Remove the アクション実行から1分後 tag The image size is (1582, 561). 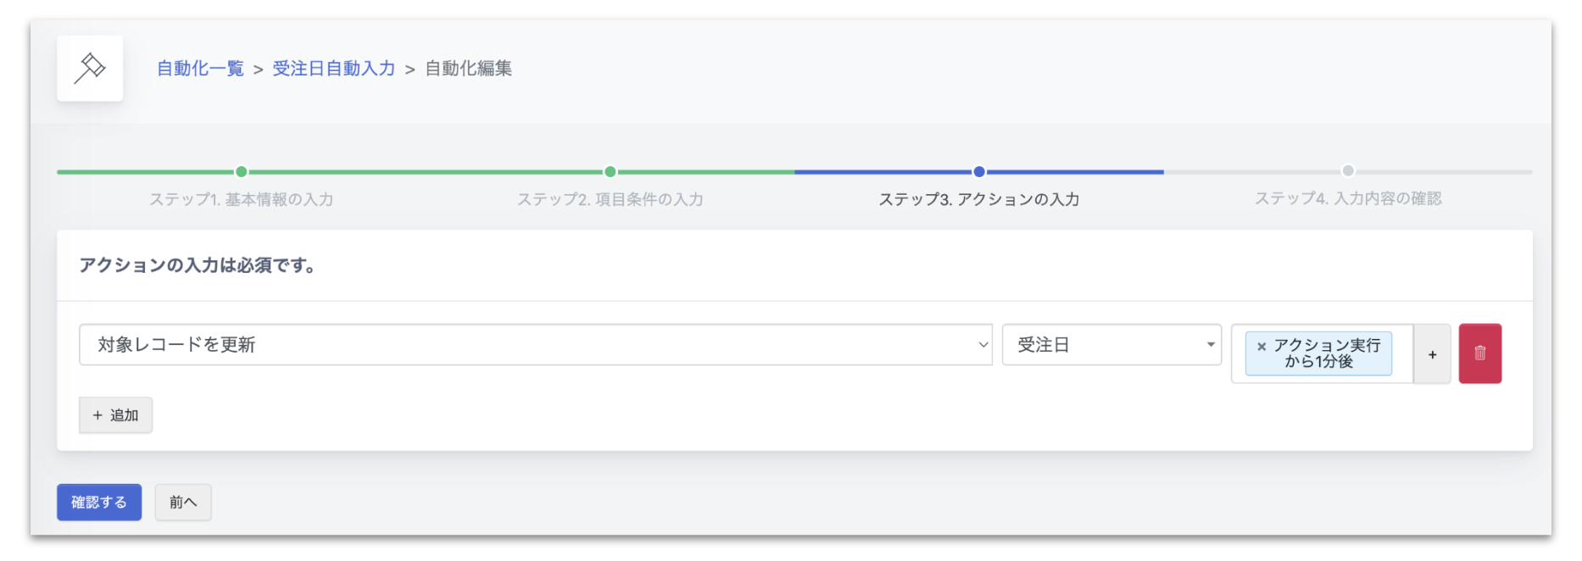tap(1261, 347)
